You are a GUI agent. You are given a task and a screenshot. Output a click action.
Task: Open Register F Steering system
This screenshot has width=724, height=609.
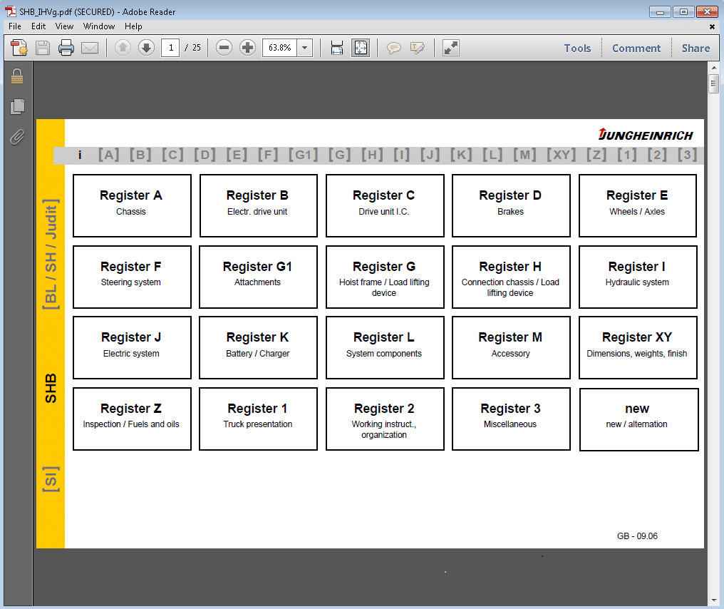tap(132, 277)
